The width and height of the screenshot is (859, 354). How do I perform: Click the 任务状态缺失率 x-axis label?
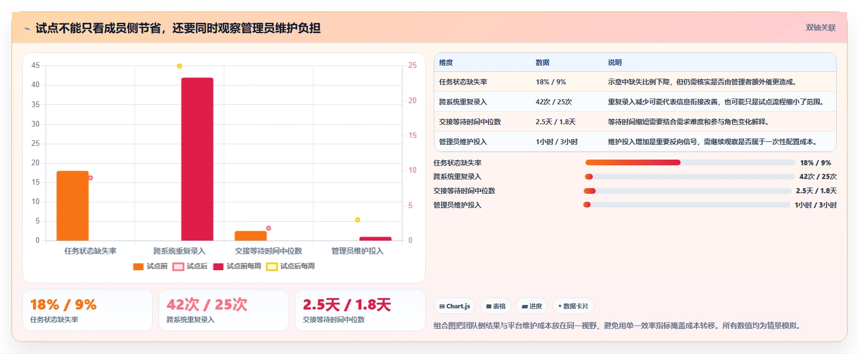click(x=91, y=251)
